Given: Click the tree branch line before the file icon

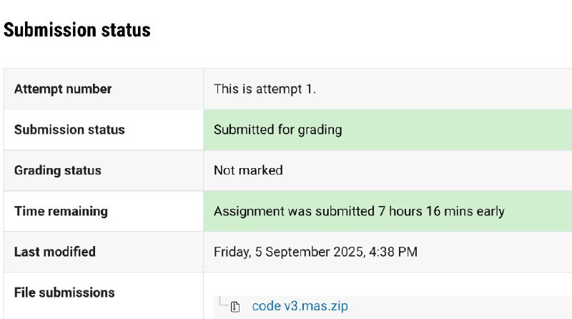Looking at the screenshot, I should 223,303.
